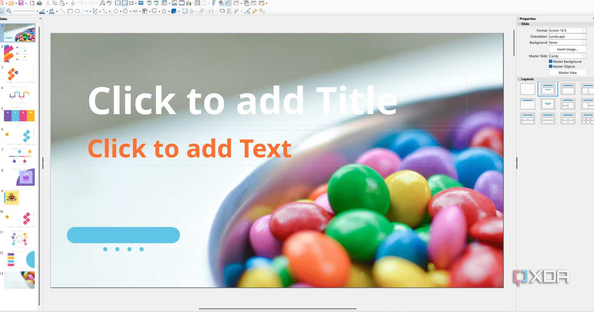The image size is (594, 312).
Task: Select the Ellipse shape tool
Action: pos(77,11)
